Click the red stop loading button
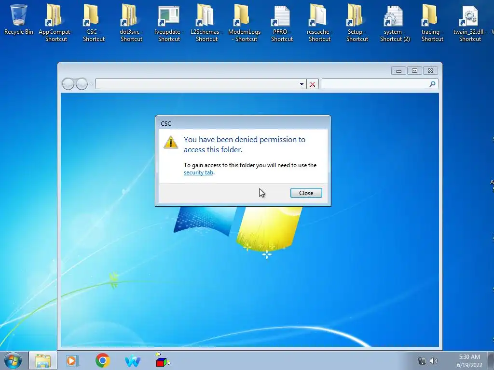The height and width of the screenshot is (370, 494). click(313, 84)
